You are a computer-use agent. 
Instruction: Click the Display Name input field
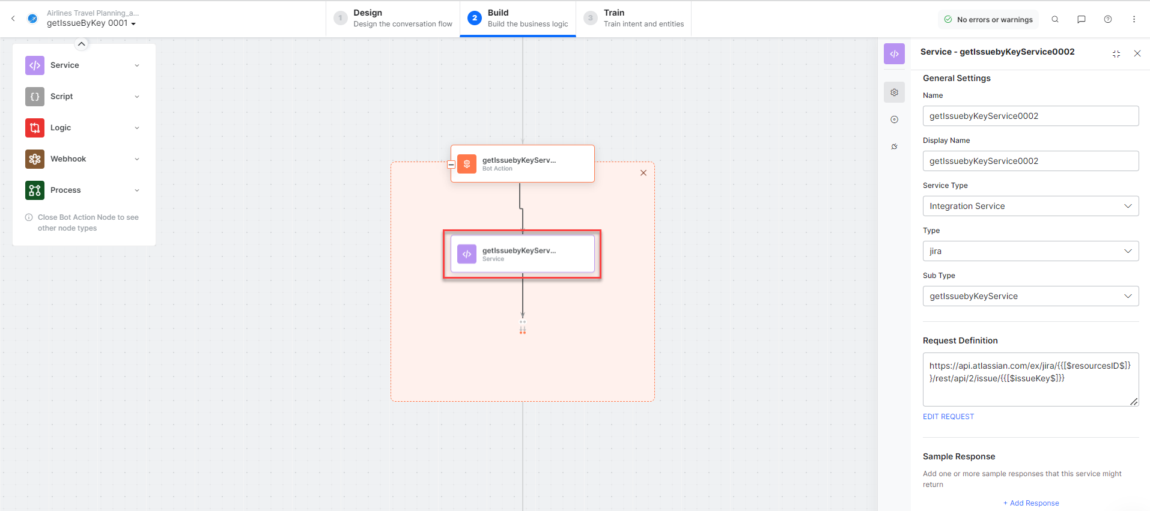pos(1030,161)
